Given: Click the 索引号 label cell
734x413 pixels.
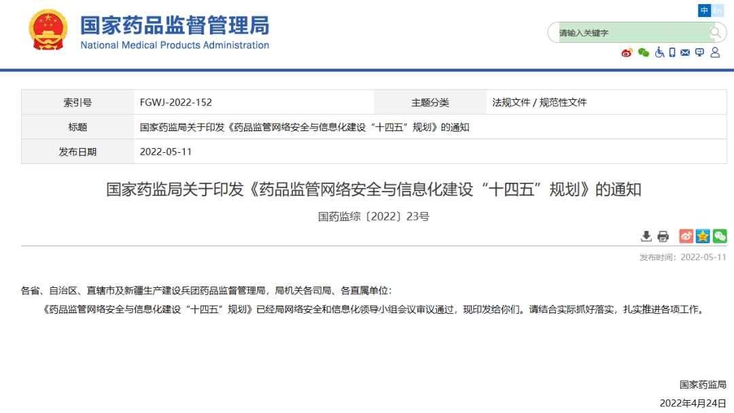Looking at the screenshot, I should [x=77, y=103].
